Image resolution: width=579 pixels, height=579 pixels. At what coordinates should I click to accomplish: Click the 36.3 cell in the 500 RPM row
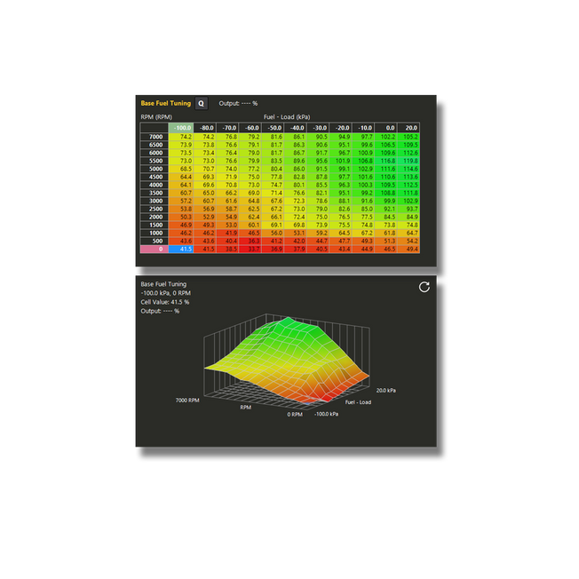tap(250, 242)
